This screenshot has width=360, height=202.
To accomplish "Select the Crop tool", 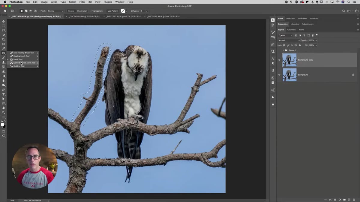I will [x=4, y=39].
